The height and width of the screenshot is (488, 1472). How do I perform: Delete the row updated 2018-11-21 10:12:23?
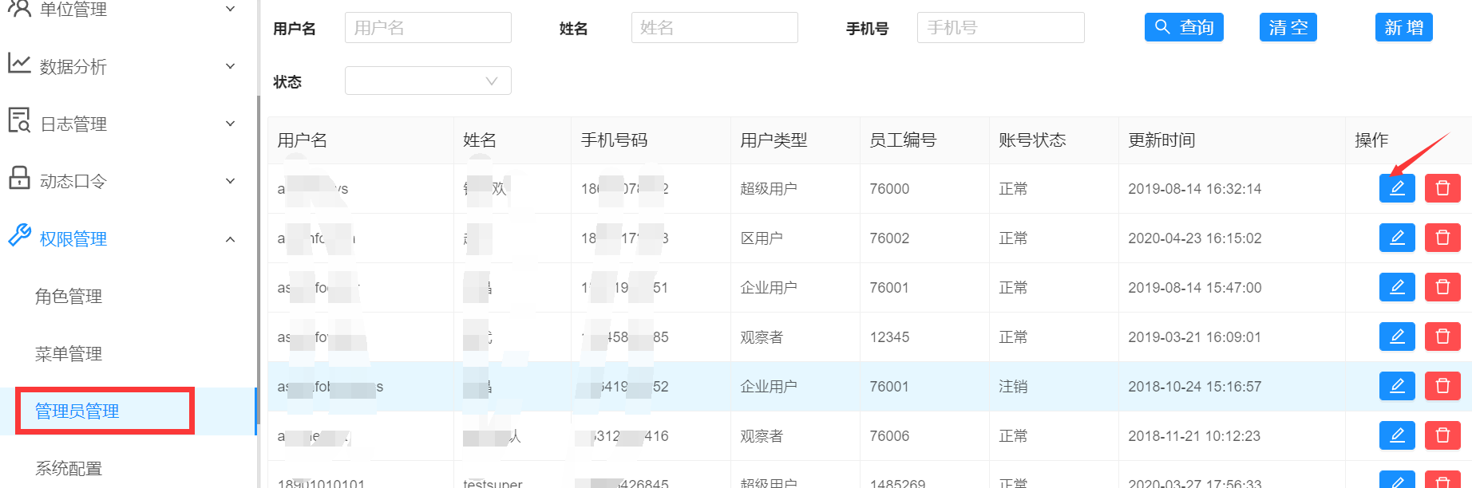point(1442,435)
